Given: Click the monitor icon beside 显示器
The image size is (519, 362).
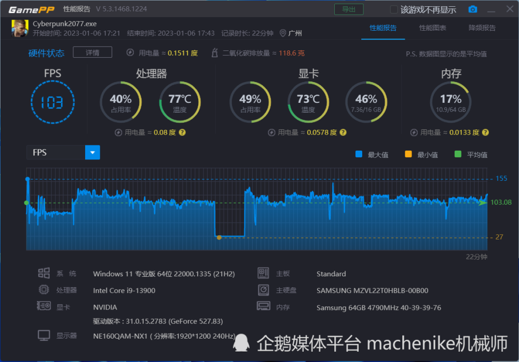Looking at the screenshot, I should tap(44, 336).
